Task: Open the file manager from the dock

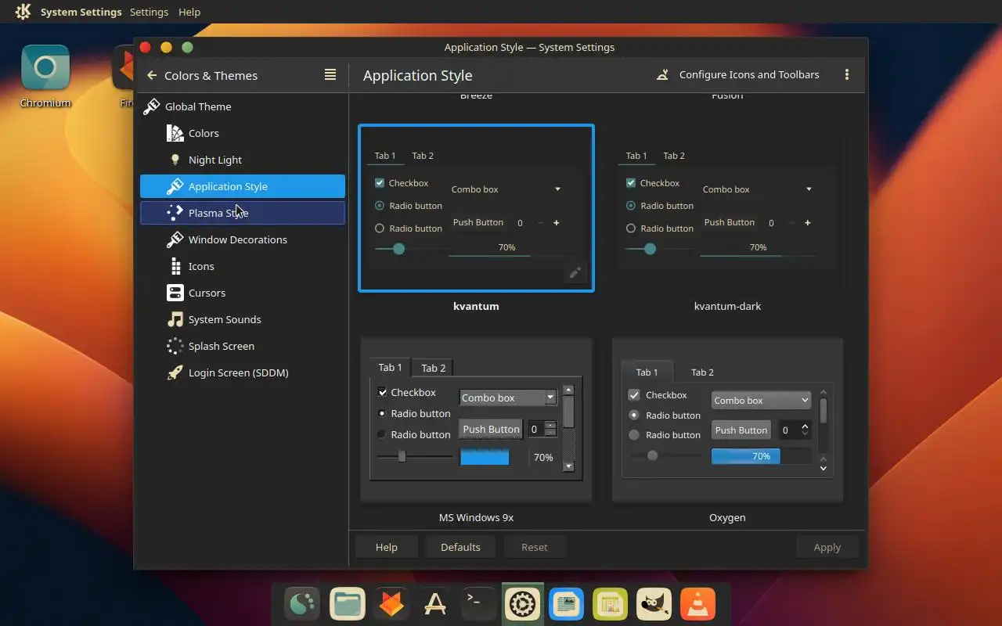Action: [x=347, y=604]
